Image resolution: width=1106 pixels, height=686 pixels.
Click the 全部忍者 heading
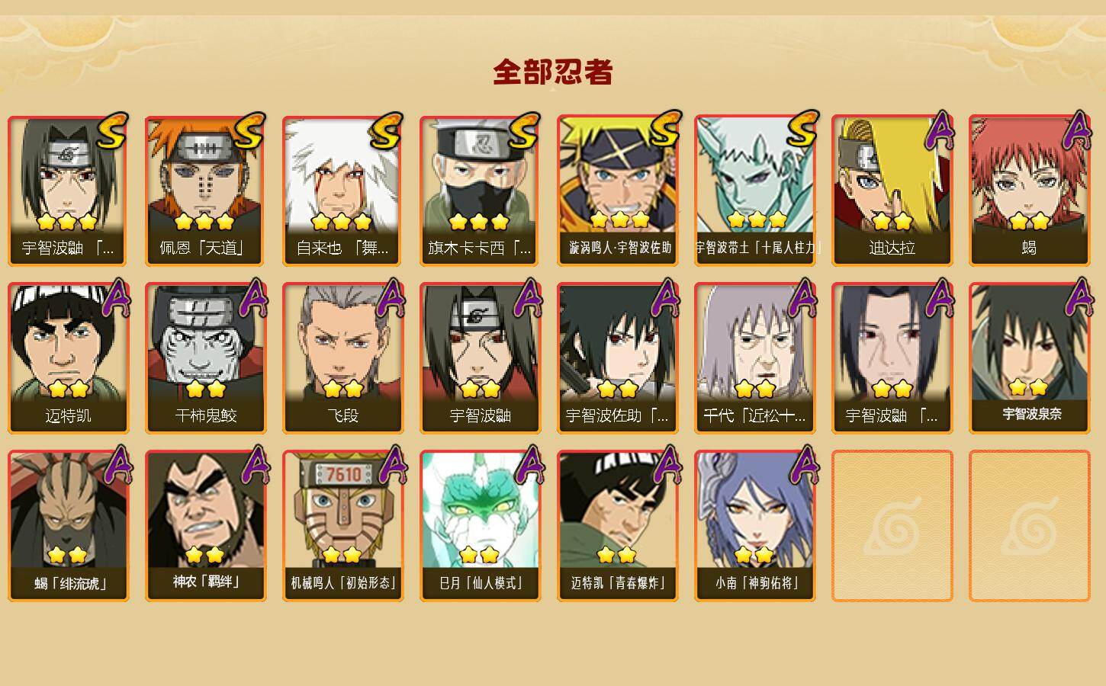pos(553,72)
